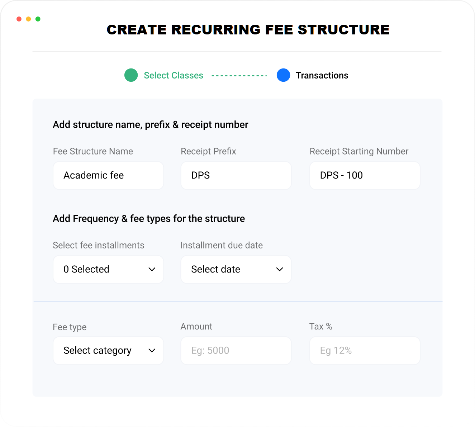Click the dashed connector between the steps
This screenshot has height=427, width=475.
tap(239, 76)
